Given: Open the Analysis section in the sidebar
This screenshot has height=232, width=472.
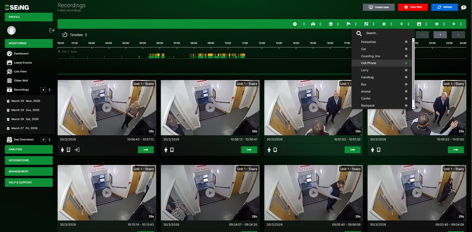Looking at the screenshot, I should click(28, 149).
